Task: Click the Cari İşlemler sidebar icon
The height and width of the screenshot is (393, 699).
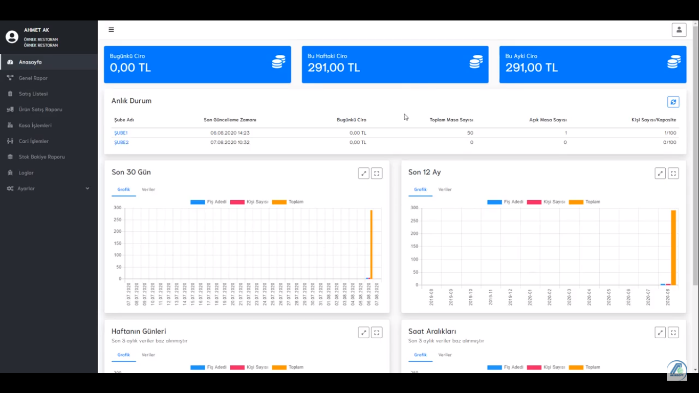Action: pos(10,141)
